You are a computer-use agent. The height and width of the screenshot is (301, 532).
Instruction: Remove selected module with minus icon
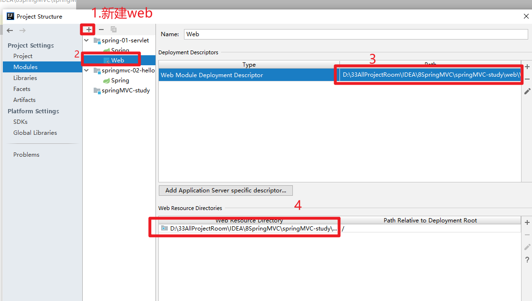pyautogui.click(x=101, y=30)
